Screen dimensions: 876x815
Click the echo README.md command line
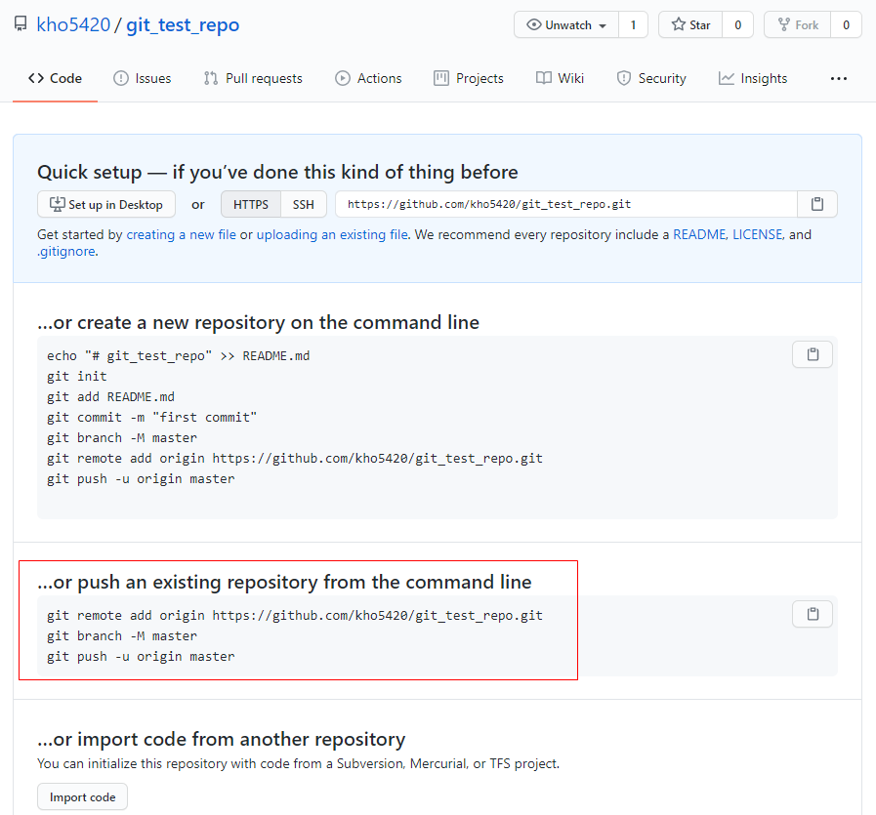coord(178,356)
